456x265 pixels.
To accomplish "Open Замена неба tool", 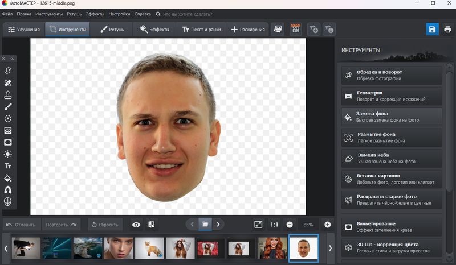I will click(392, 158).
